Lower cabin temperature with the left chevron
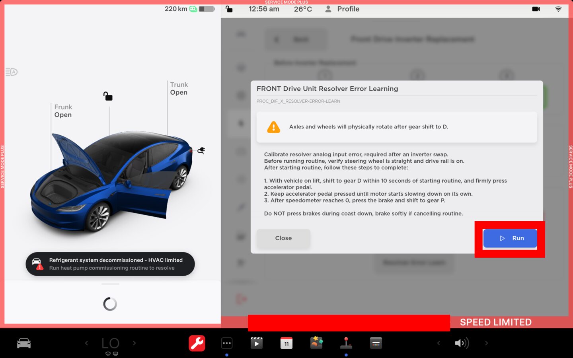The height and width of the screenshot is (358, 573). [86, 343]
